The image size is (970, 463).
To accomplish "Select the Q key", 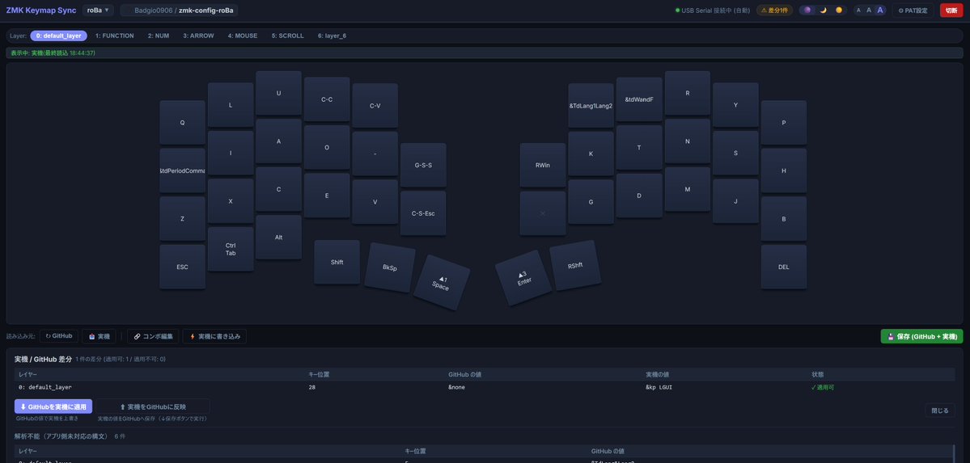I will coord(183,122).
